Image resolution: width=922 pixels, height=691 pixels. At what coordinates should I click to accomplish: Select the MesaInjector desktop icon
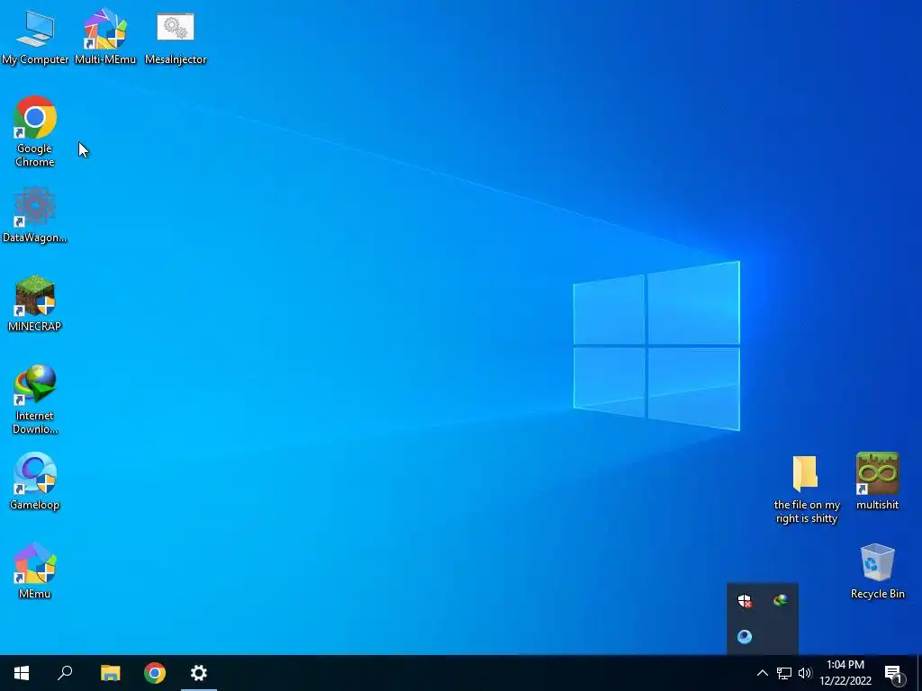tap(176, 36)
